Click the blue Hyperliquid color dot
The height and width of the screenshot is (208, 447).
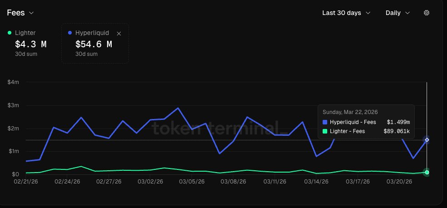pyautogui.click(x=70, y=33)
